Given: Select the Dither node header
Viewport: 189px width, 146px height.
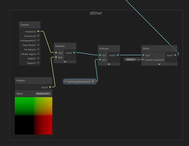Looking at the screenshot, I should (159, 49).
